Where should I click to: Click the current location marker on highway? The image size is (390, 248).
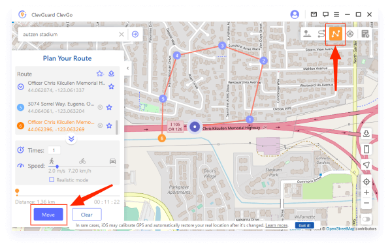(195, 127)
